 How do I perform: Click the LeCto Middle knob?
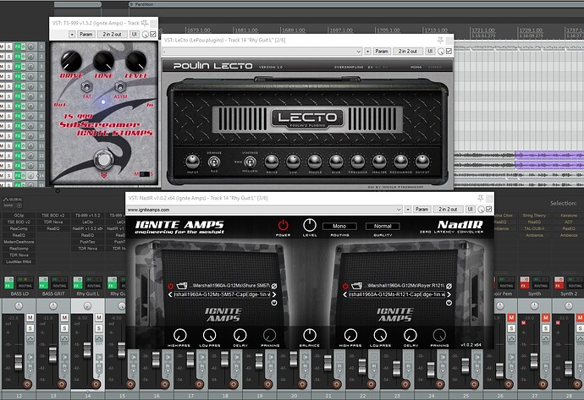[315, 162]
